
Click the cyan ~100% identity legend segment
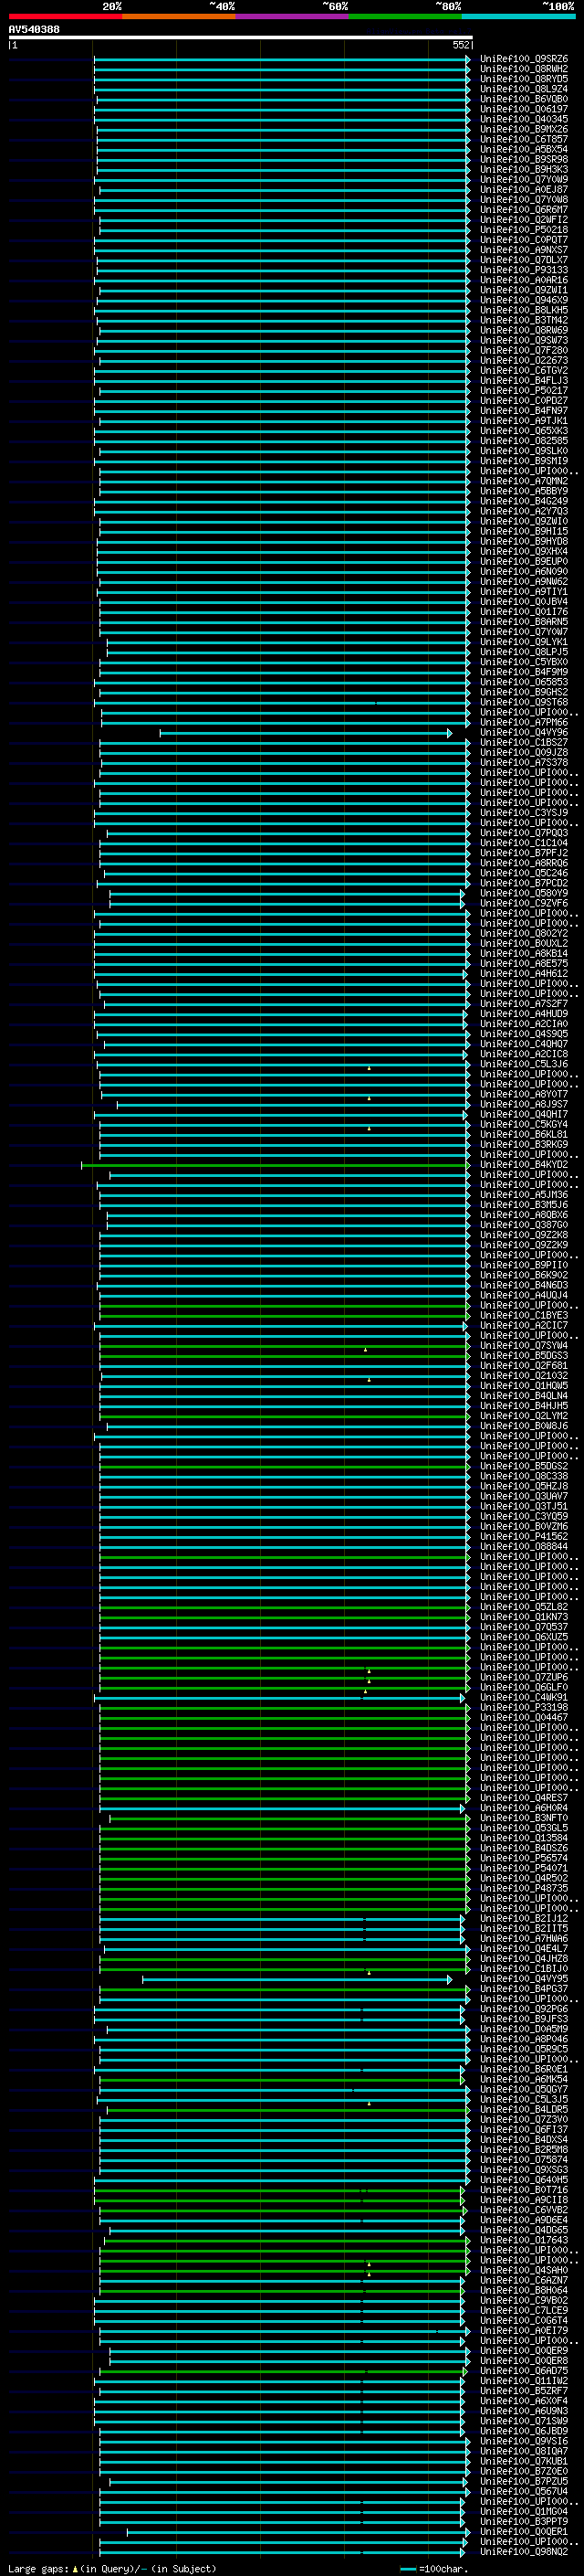coord(518,16)
